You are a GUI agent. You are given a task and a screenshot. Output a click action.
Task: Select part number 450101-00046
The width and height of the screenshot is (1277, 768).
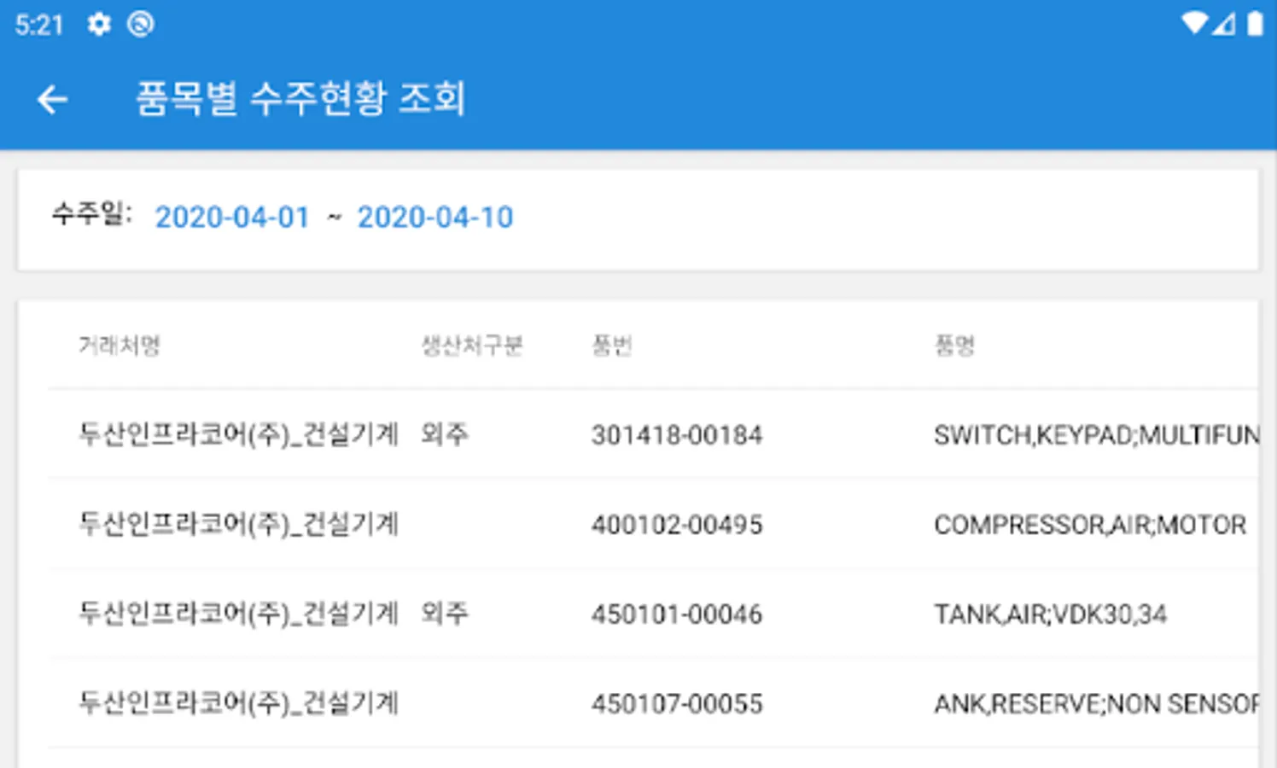[x=677, y=614]
